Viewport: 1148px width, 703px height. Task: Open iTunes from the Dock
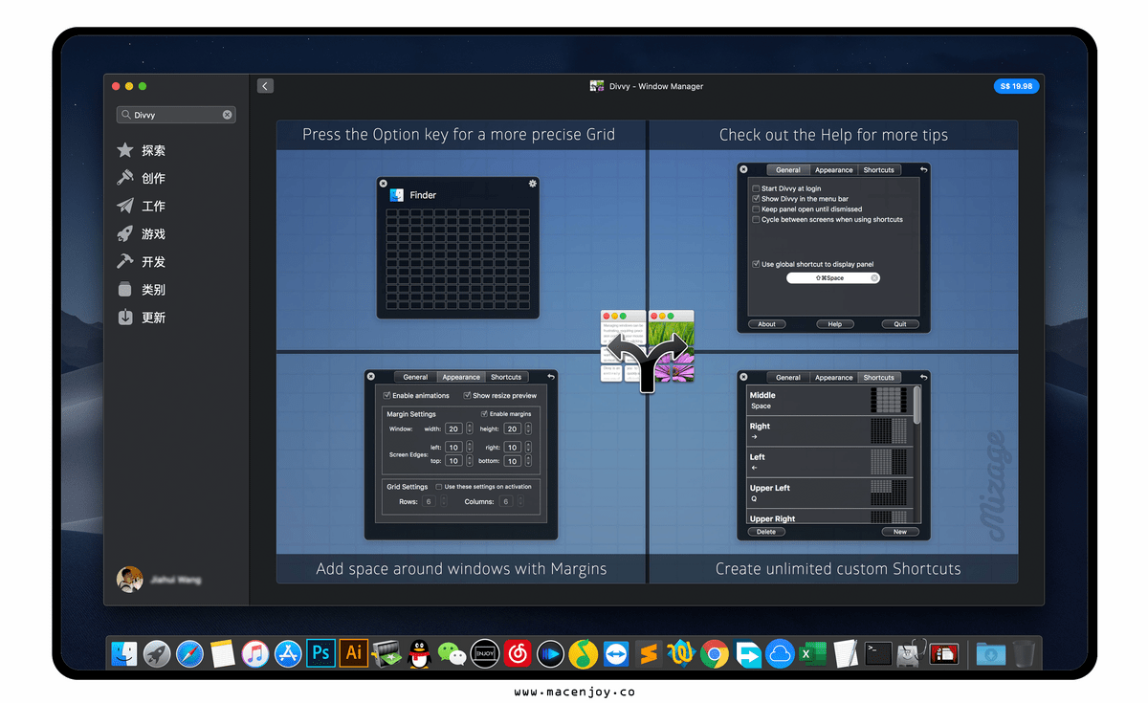(x=254, y=653)
